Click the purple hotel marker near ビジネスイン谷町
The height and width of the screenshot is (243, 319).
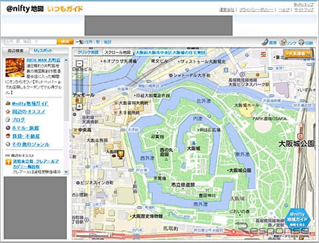pyautogui.click(x=77, y=183)
